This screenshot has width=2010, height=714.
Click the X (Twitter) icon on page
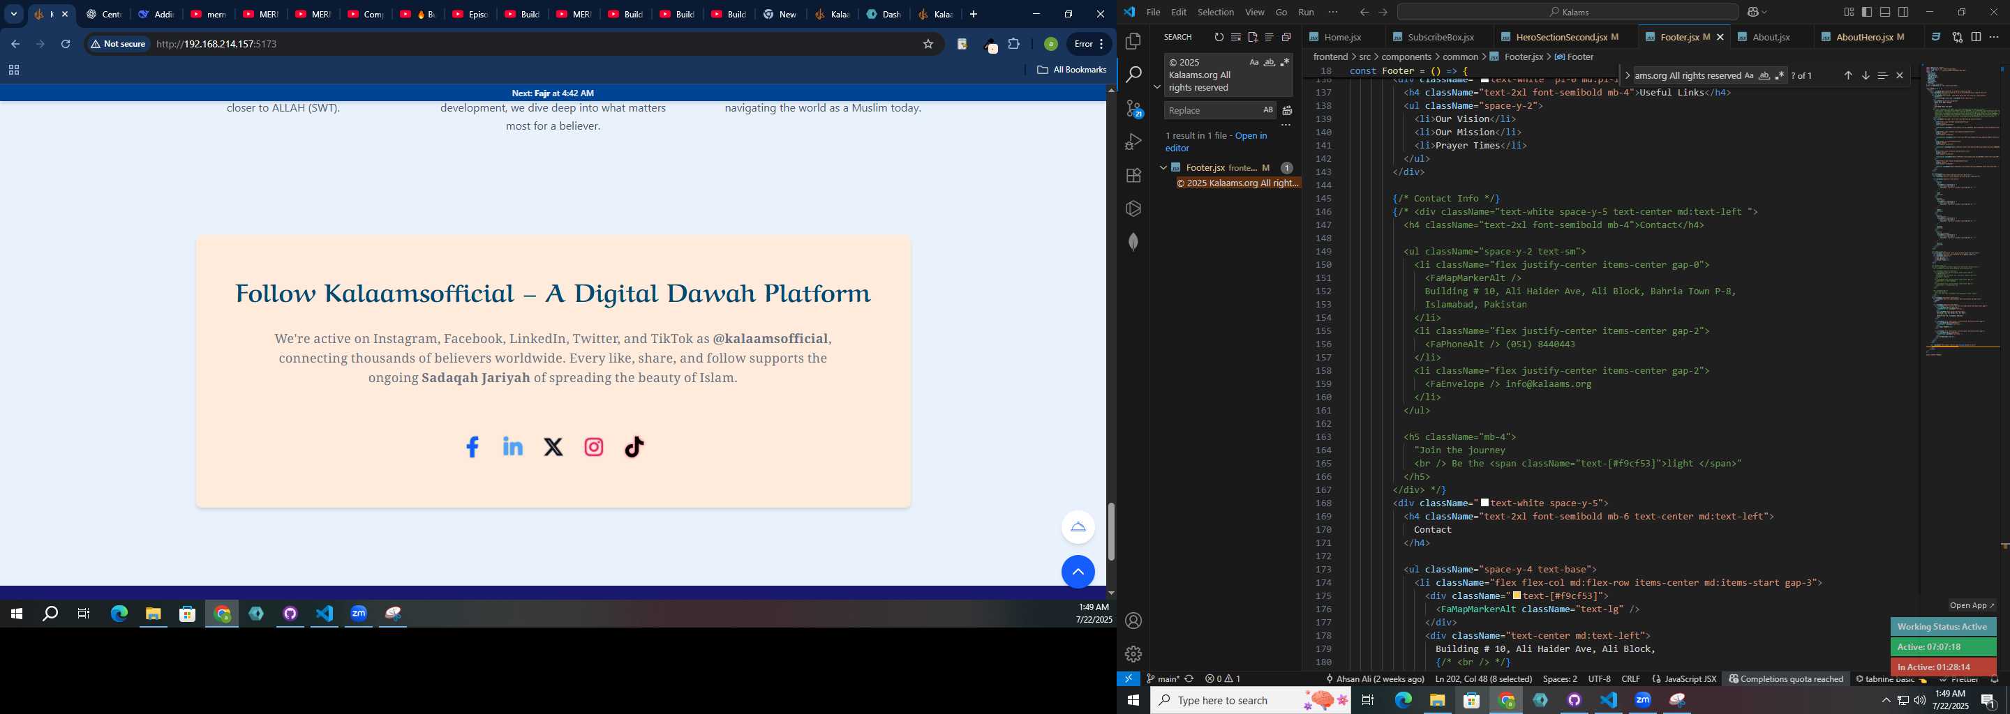click(x=553, y=447)
